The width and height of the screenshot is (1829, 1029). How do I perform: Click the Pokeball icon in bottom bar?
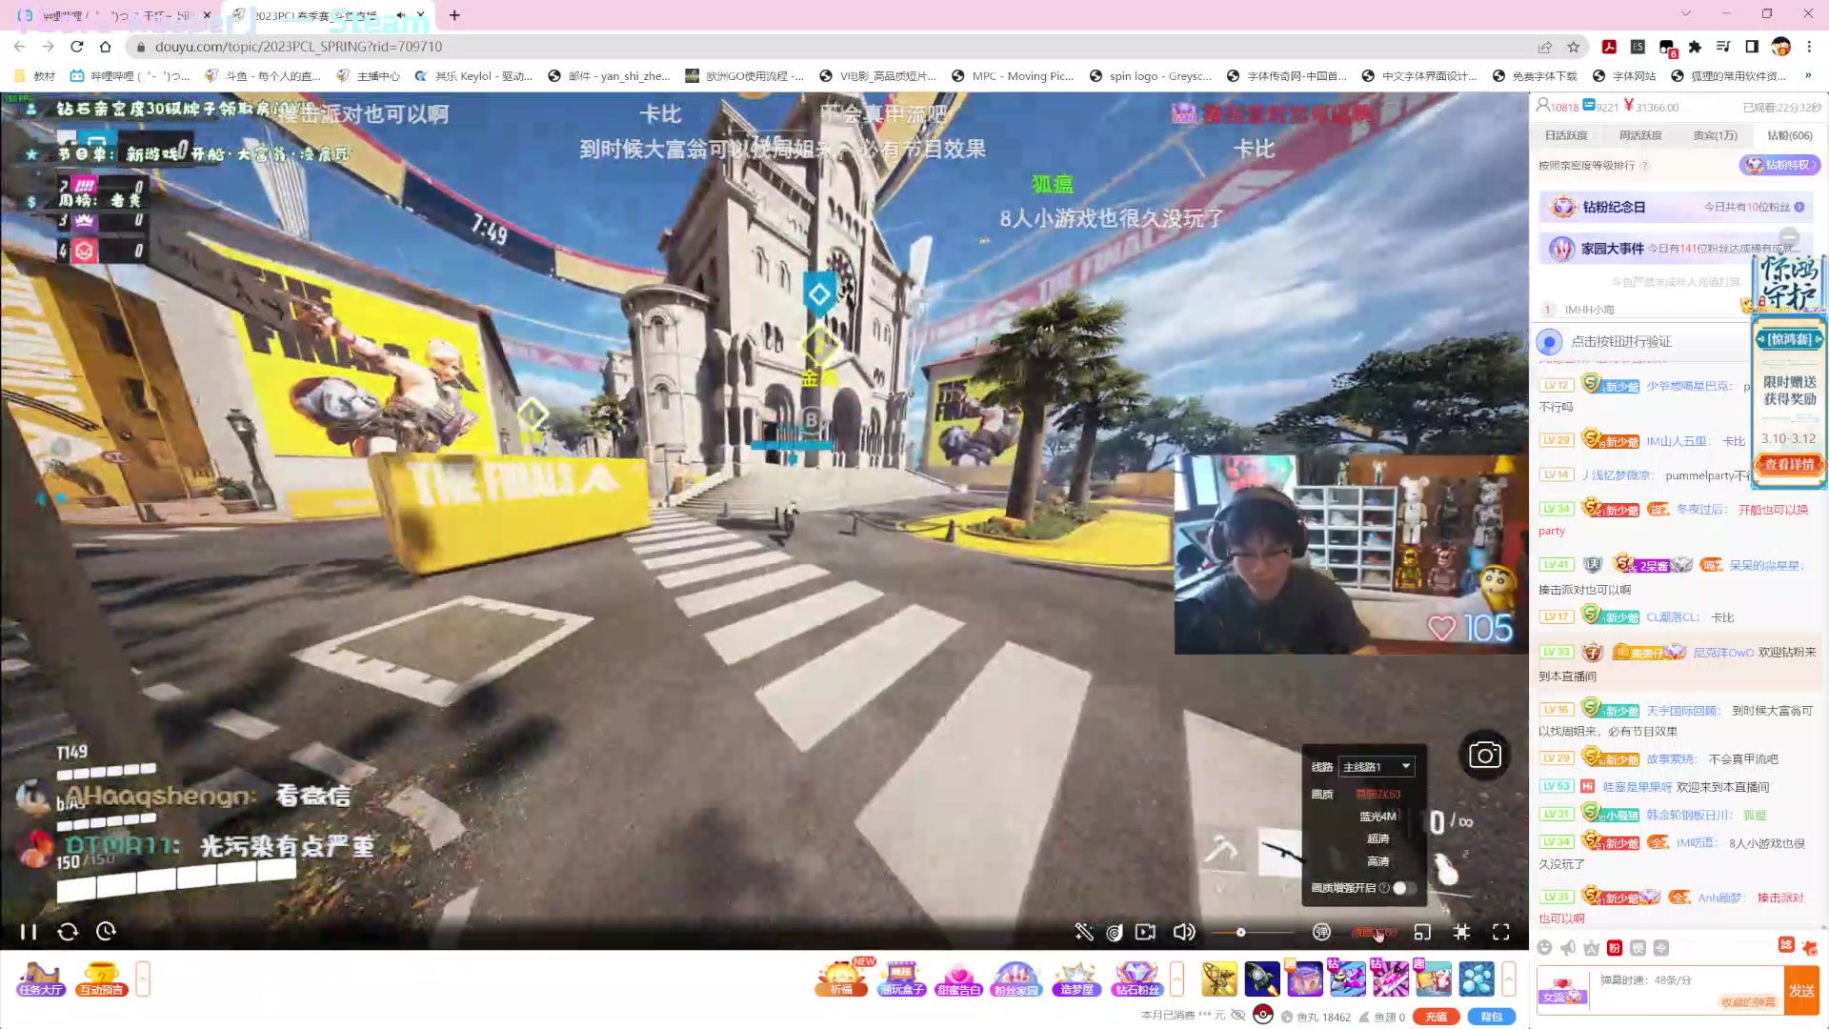click(1263, 1015)
